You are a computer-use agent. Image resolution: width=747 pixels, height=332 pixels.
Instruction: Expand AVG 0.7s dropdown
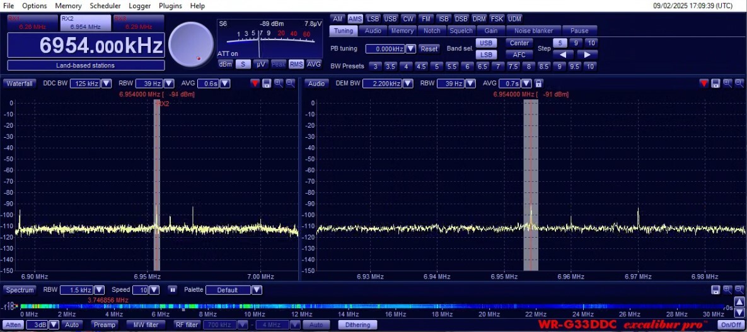coord(526,84)
